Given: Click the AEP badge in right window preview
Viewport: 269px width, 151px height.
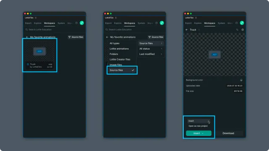Looking at the screenshot, I should coord(215,55).
